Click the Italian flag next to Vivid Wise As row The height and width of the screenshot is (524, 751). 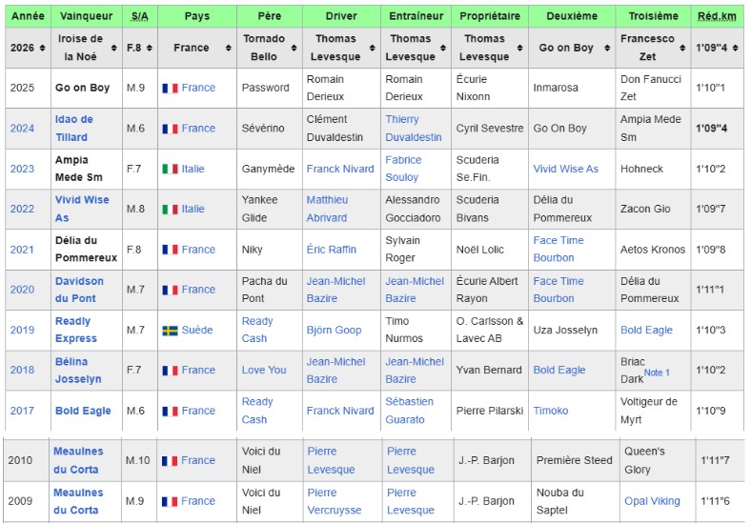click(x=170, y=210)
